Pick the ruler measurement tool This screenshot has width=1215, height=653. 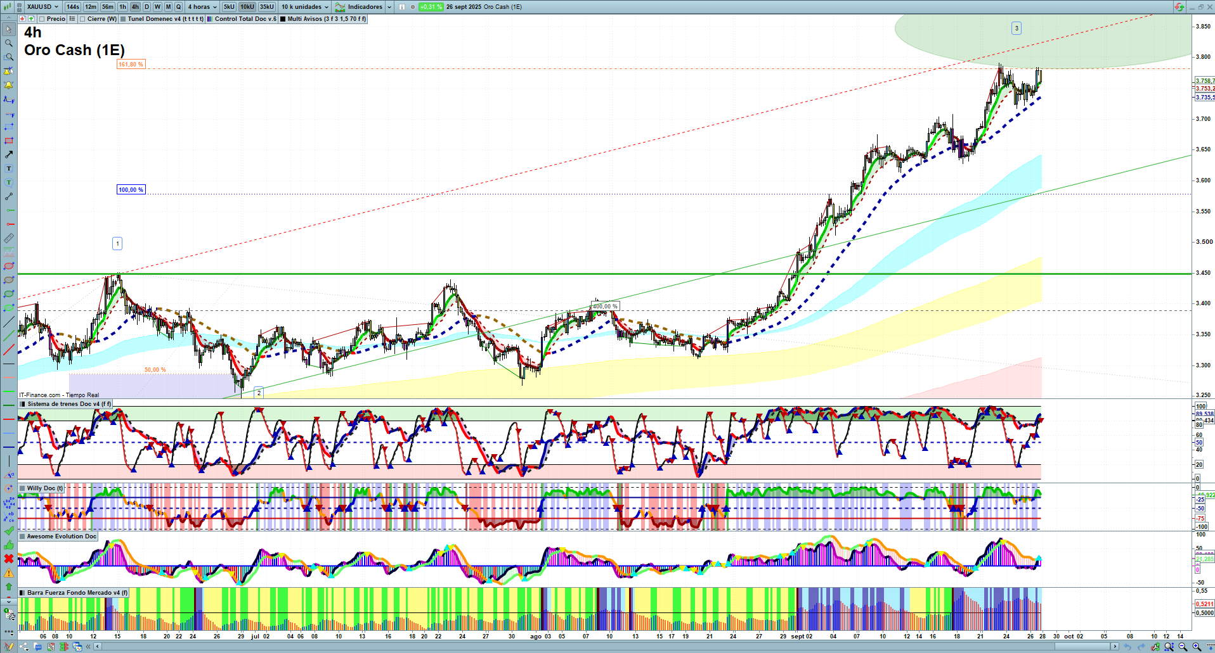(x=9, y=239)
